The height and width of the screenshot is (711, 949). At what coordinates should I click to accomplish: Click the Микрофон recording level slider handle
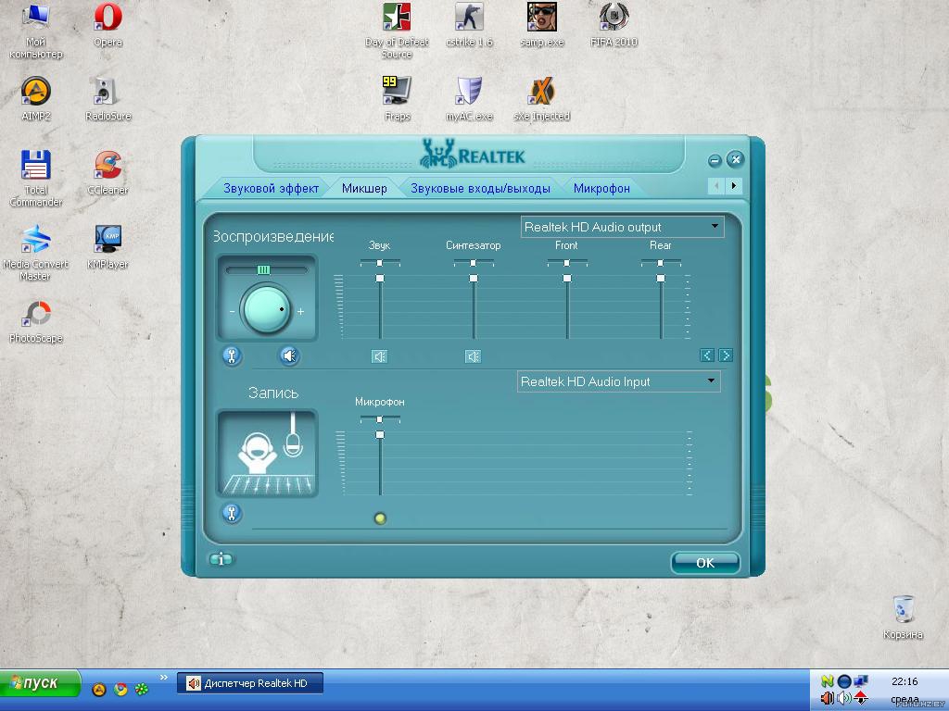click(380, 435)
